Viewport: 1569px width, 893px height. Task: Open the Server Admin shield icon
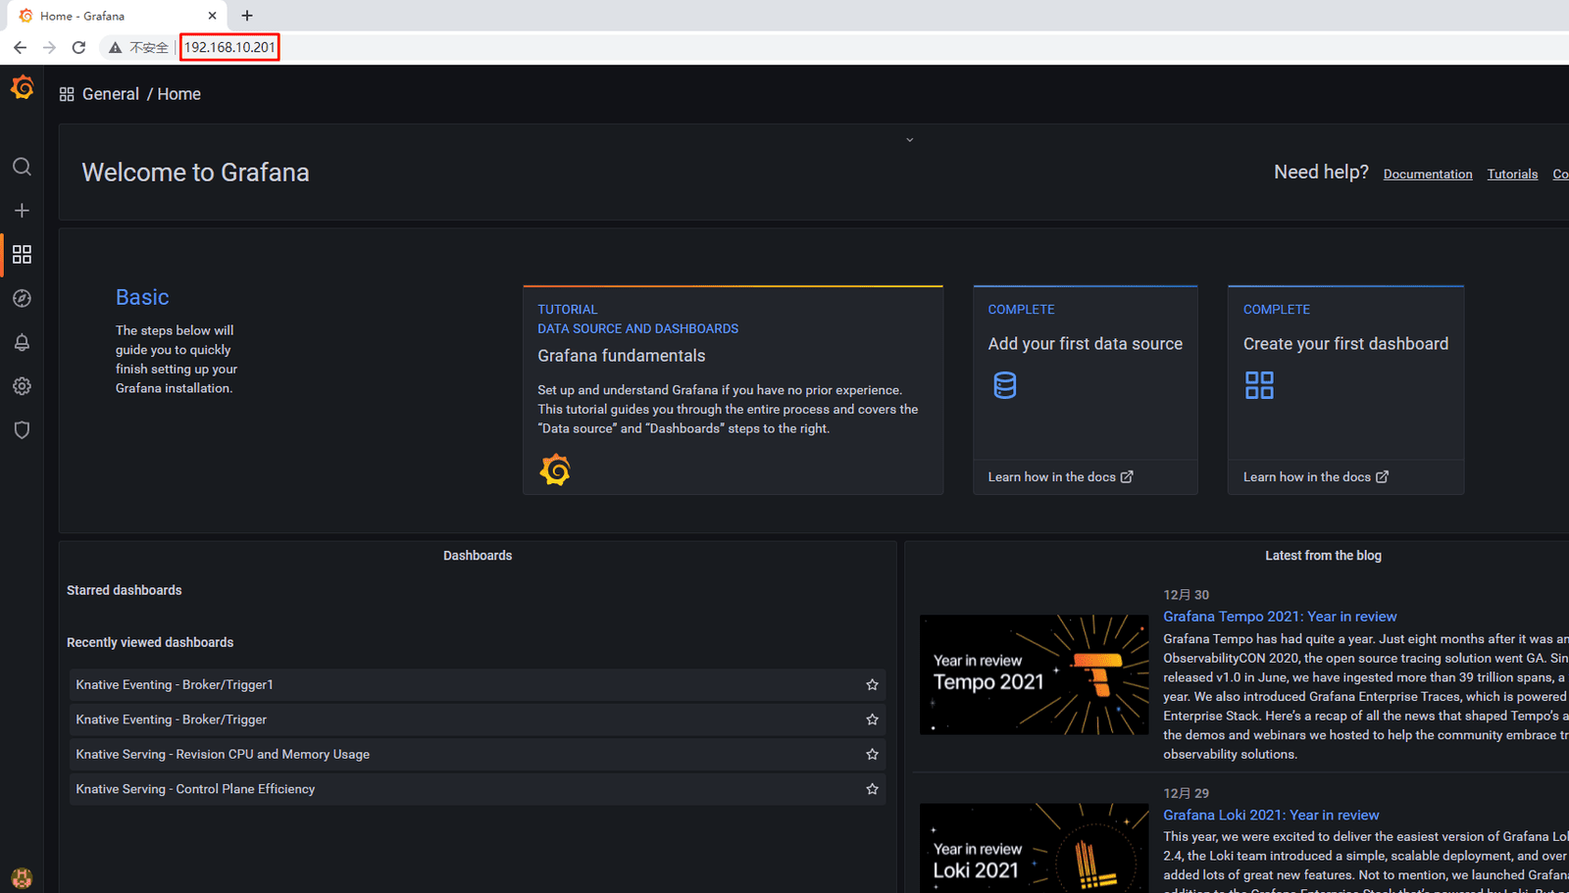point(22,429)
